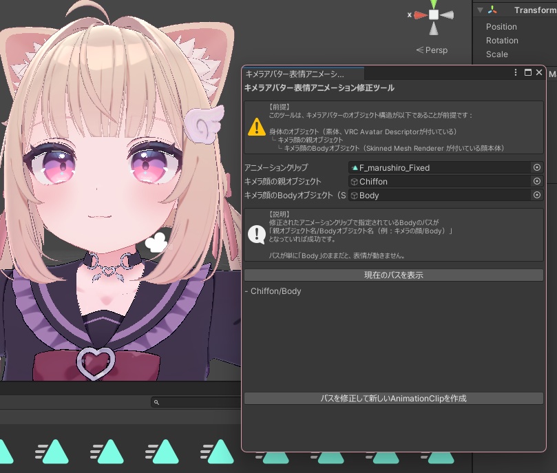Maximize the キメラアバター tool window
Screen dimensions: 557x473
point(528,72)
